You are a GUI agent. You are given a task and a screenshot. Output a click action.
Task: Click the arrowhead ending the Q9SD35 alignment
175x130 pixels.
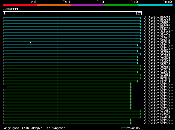coord(138,51)
